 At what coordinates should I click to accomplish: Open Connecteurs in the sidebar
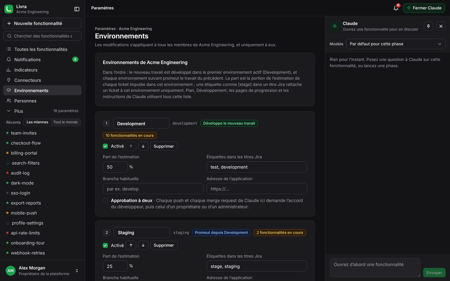tap(42, 80)
